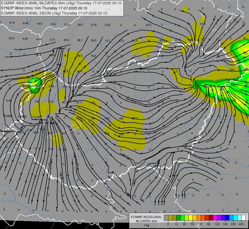Click the map value 9.79
This screenshot has width=249, height=229.
(x=94, y=25)
